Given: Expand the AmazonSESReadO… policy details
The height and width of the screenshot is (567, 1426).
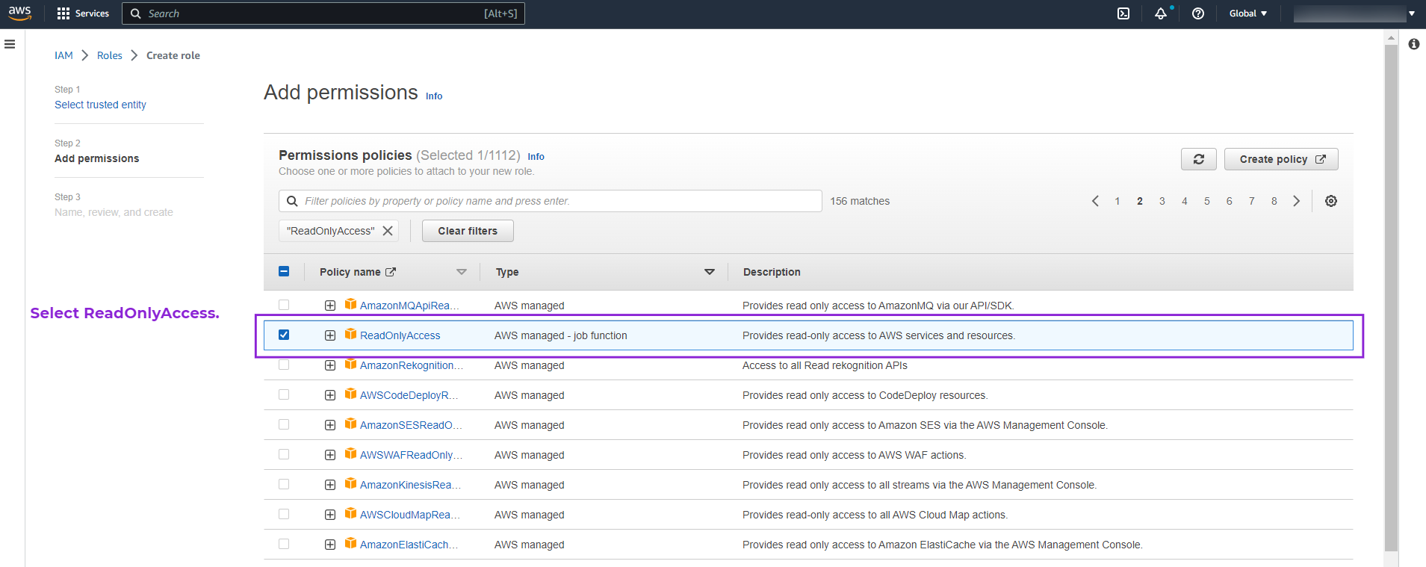Looking at the screenshot, I should pyautogui.click(x=330, y=425).
